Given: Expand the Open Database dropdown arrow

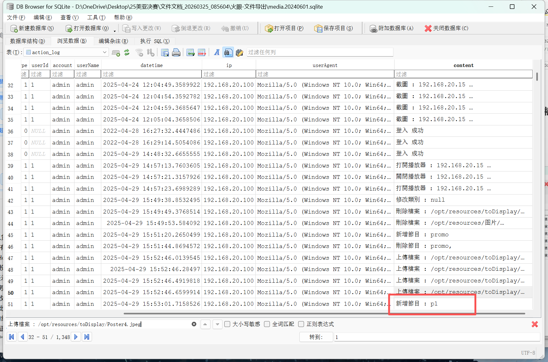Looking at the screenshot, I should (x=115, y=30).
